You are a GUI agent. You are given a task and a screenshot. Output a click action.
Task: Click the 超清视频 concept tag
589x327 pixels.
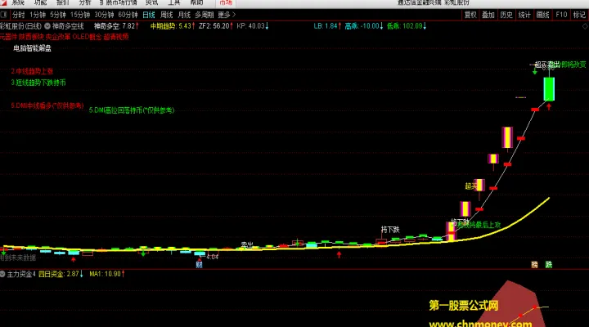(x=116, y=37)
